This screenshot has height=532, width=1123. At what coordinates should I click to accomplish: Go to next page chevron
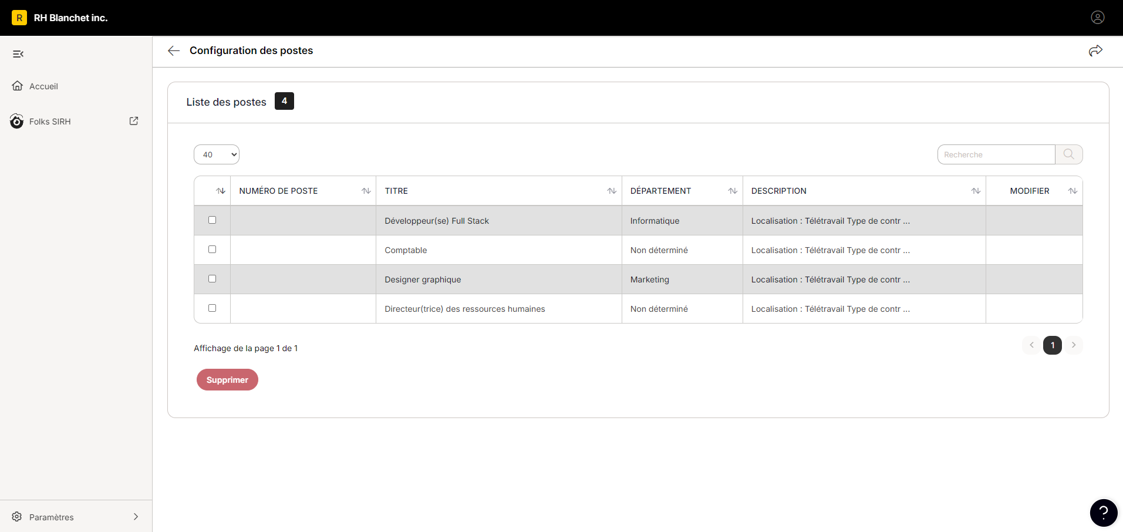[x=1074, y=345]
